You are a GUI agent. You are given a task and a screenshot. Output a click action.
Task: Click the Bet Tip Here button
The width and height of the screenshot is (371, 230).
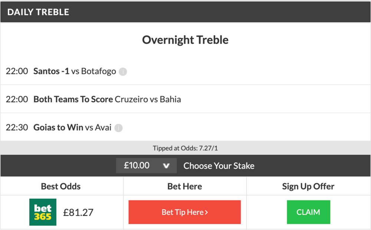pos(184,212)
